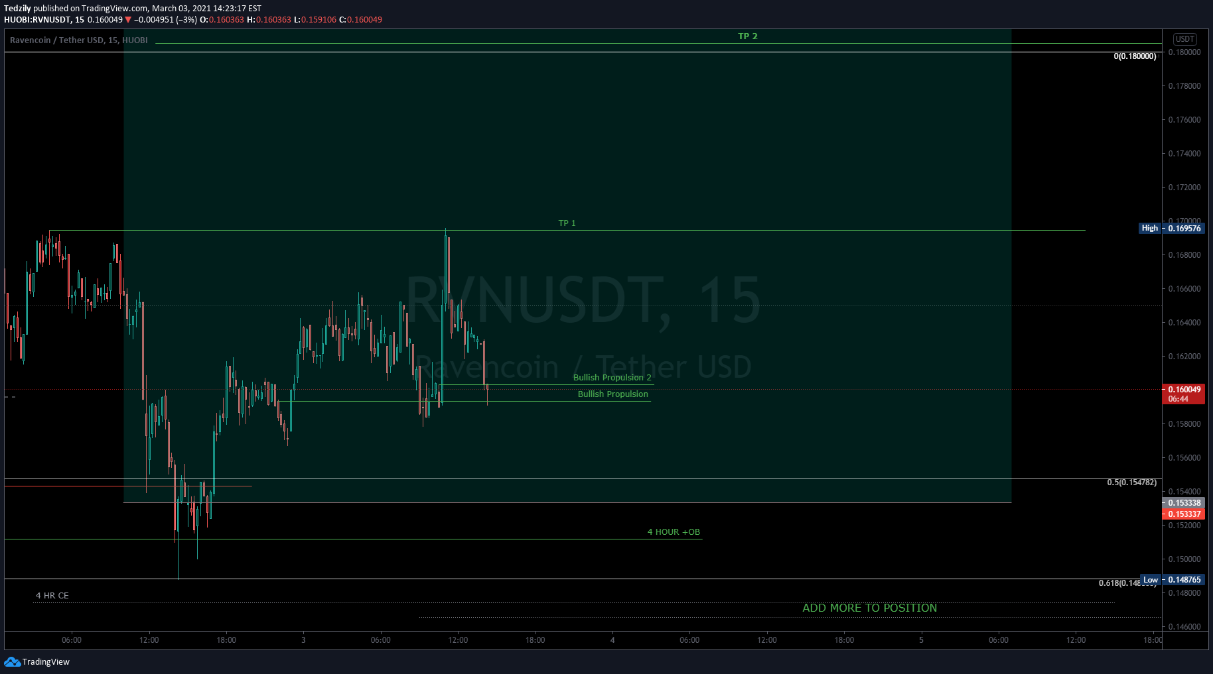Click the grey 0.153338 price tag
This screenshot has width=1213, height=674.
(1184, 503)
